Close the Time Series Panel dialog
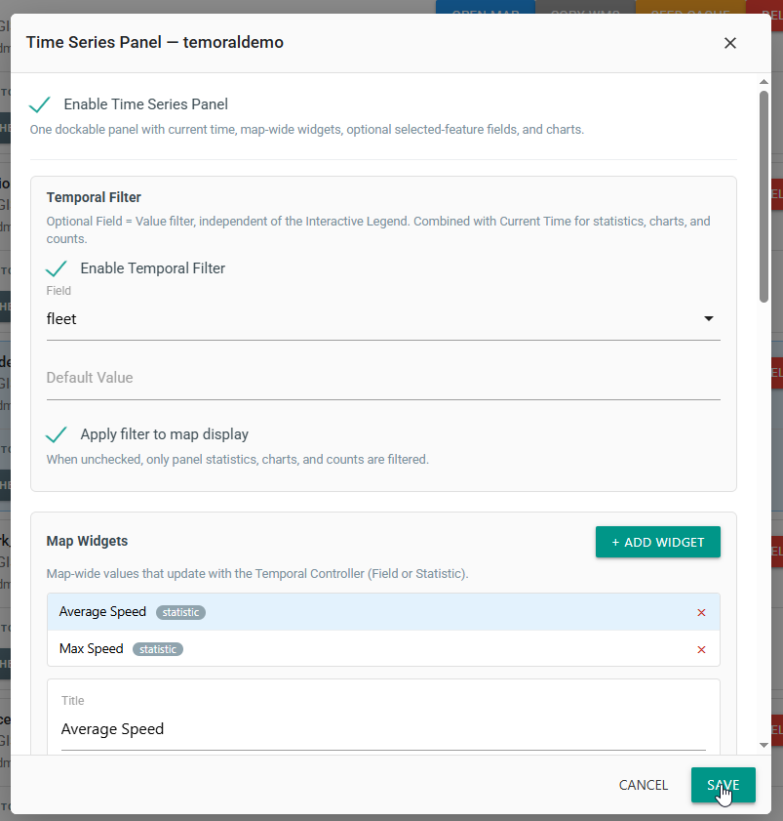Screen dimensions: 783x821 [x=729, y=43]
